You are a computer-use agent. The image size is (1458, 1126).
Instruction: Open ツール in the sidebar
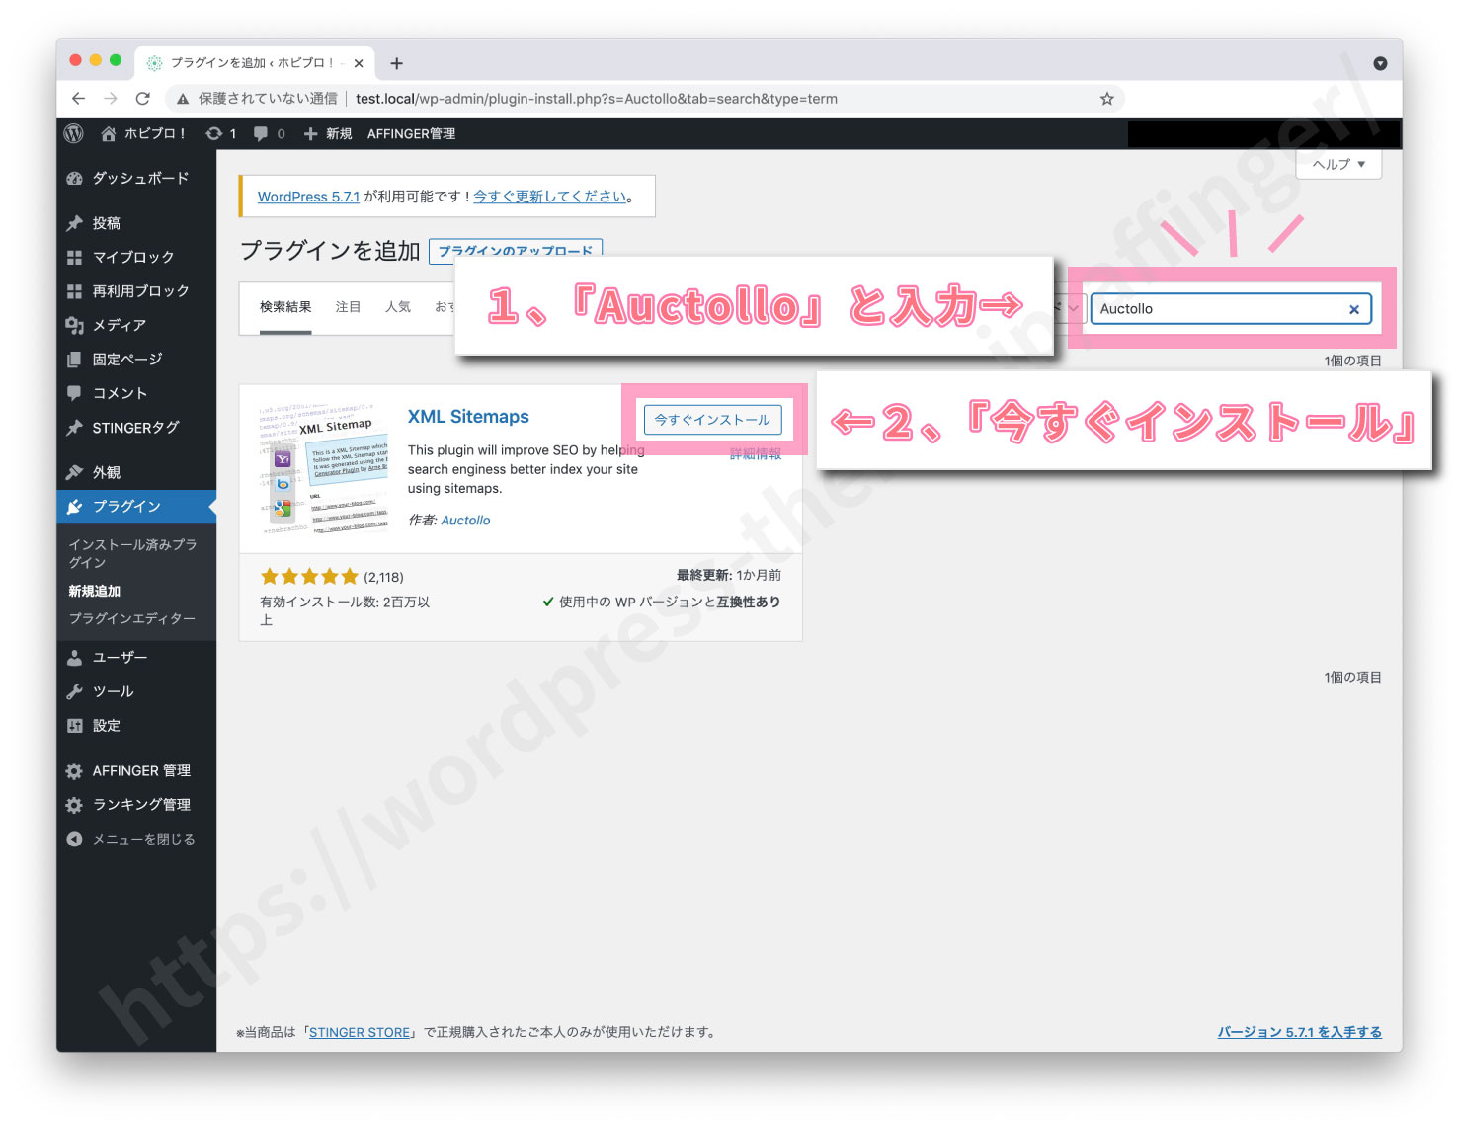pyautogui.click(x=136, y=691)
